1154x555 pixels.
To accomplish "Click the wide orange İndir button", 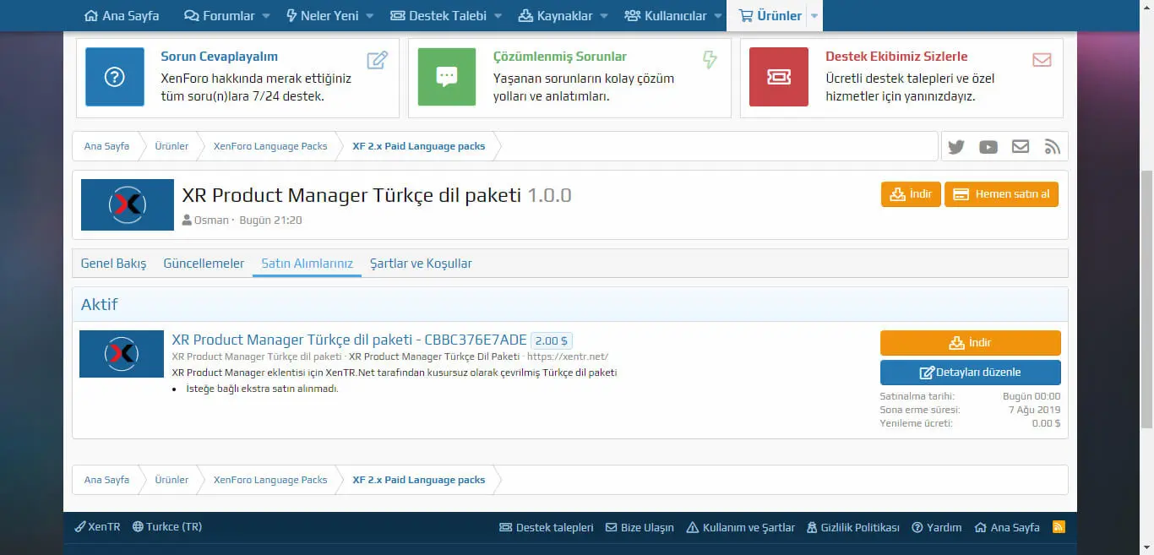I will [971, 343].
